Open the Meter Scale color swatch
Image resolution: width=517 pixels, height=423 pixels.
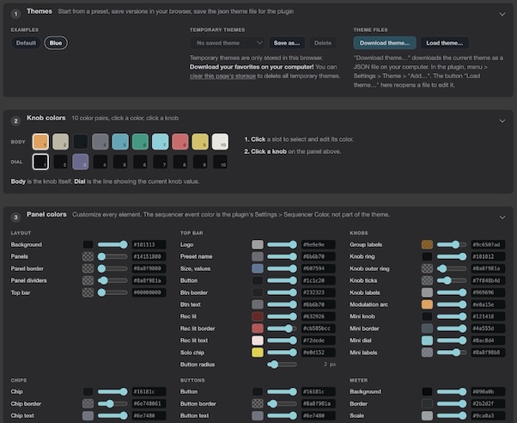click(x=427, y=416)
